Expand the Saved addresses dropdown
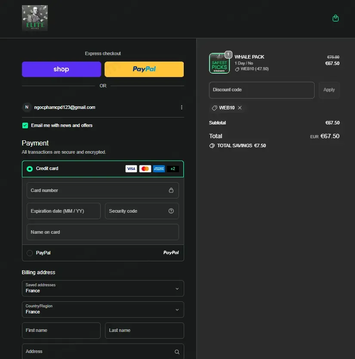 pyautogui.click(x=103, y=288)
